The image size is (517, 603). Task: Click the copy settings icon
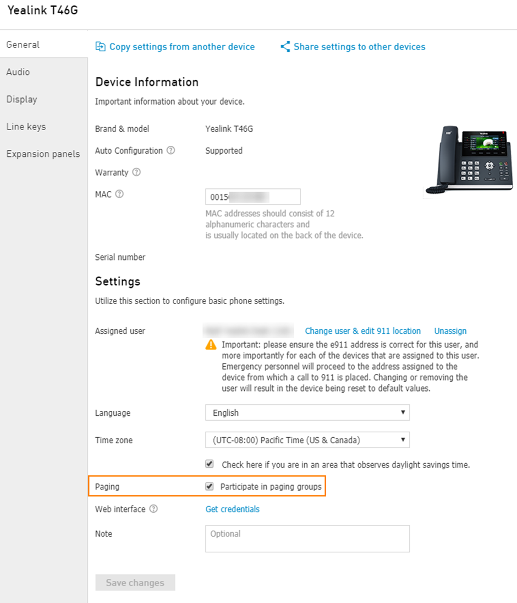100,46
